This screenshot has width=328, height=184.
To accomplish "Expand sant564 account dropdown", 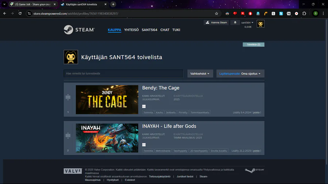I will click(247, 23).
